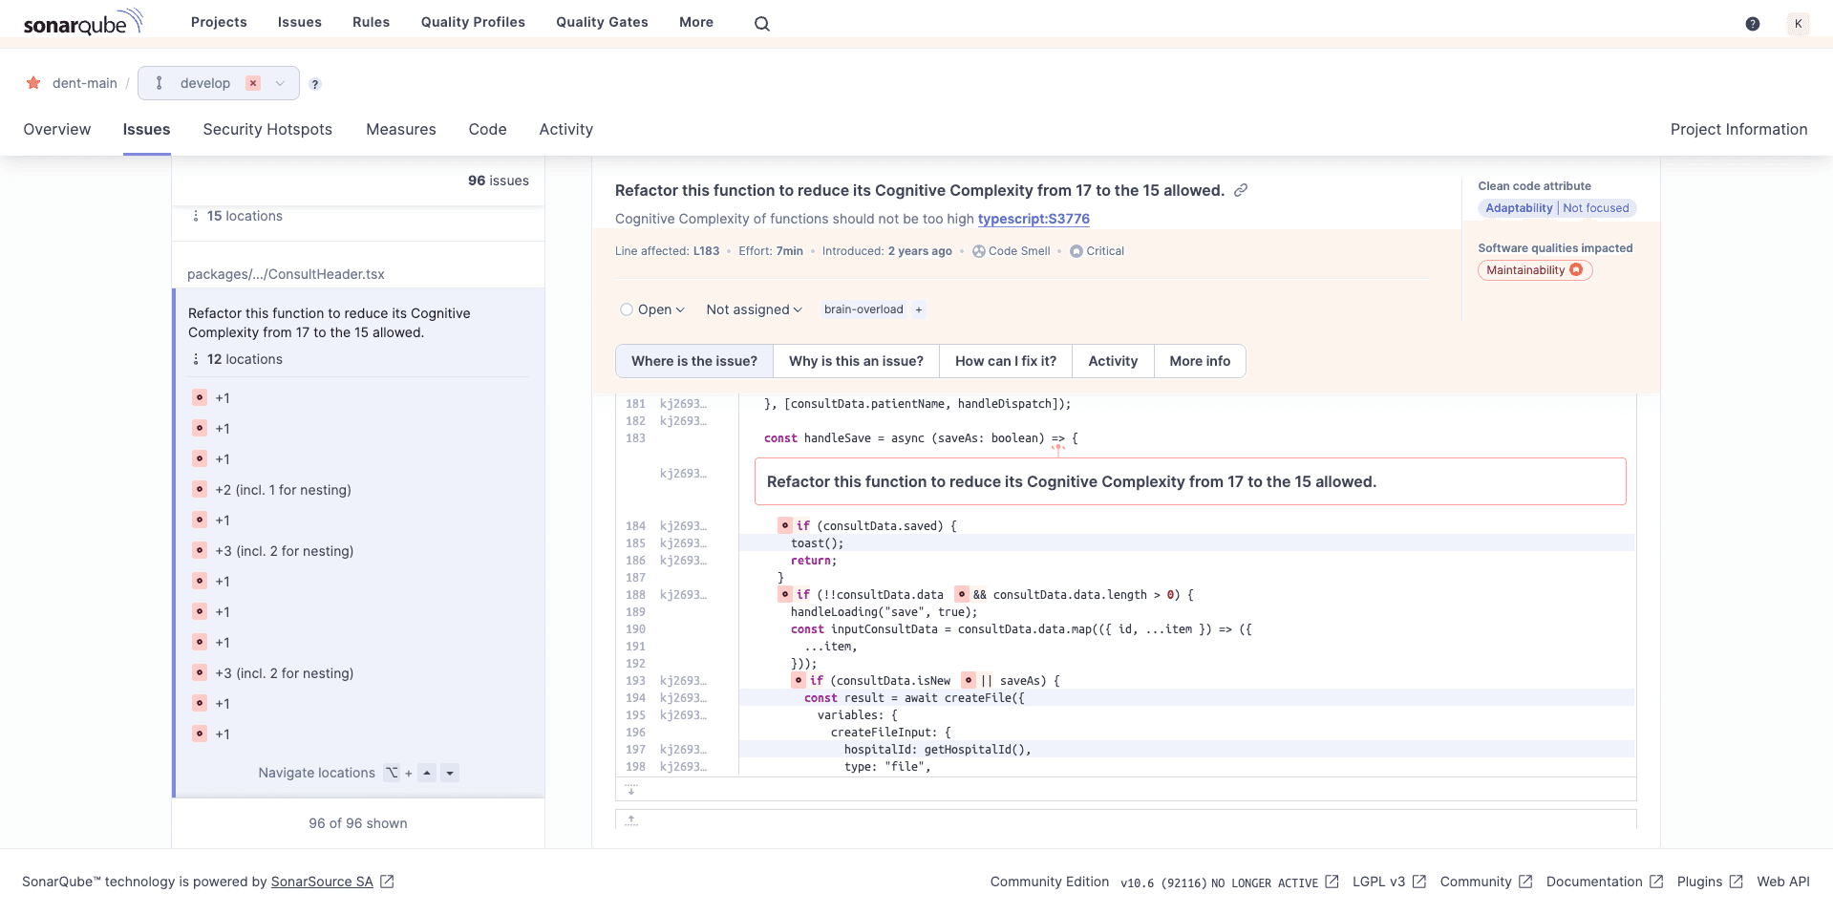
Task: Click the dent-main project breadcrumb
Action: pyautogui.click(x=85, y=83)
